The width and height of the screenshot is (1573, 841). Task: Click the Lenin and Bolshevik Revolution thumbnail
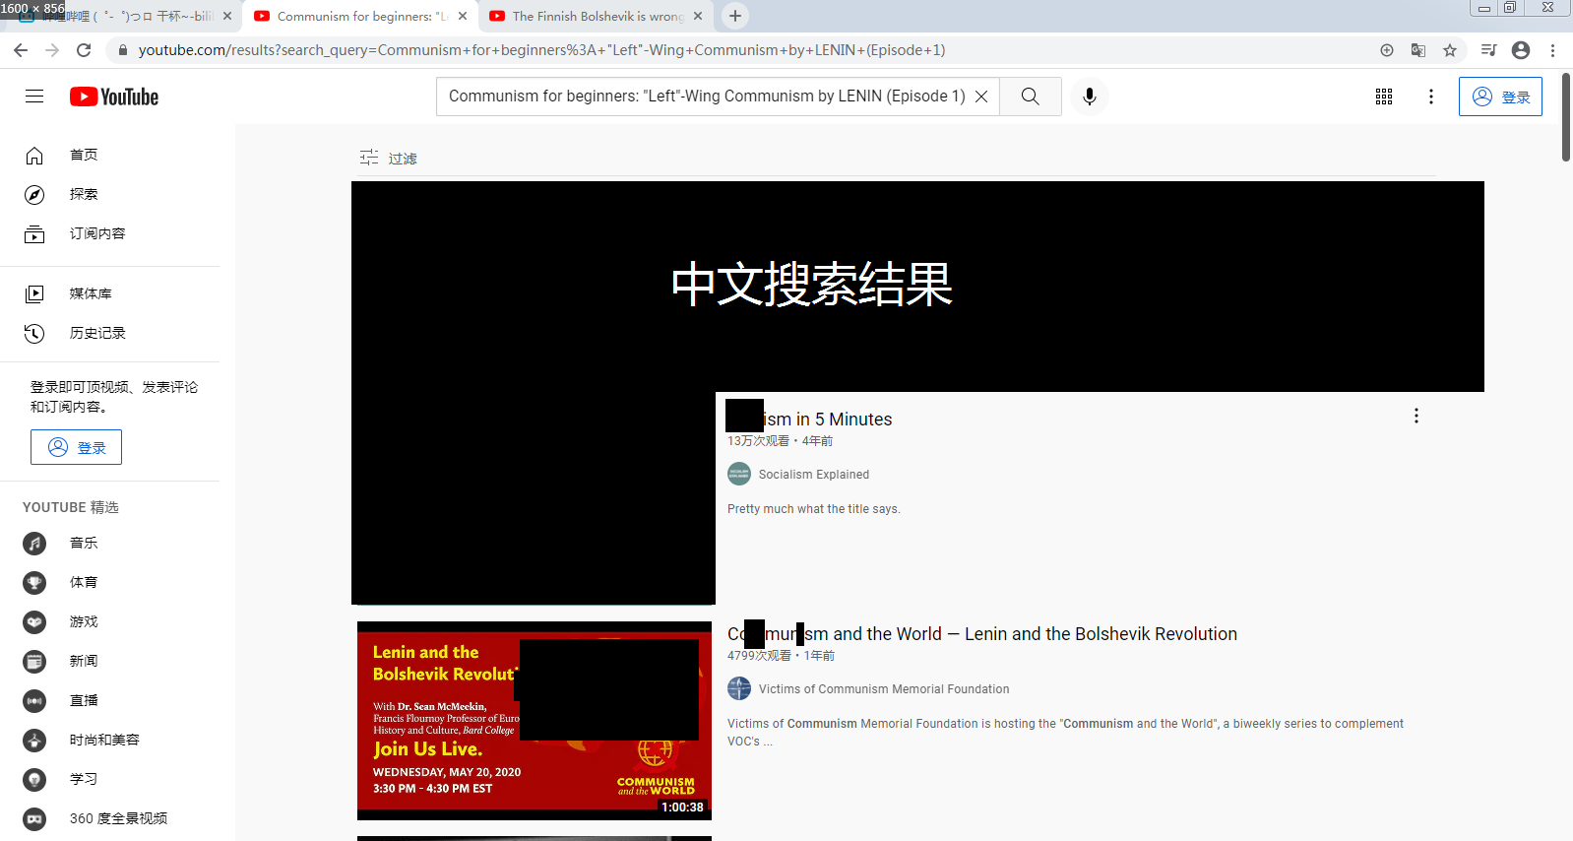tap(535, 721)
